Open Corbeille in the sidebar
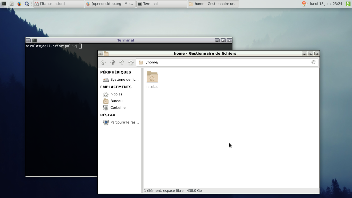 (x=120, y=108)
